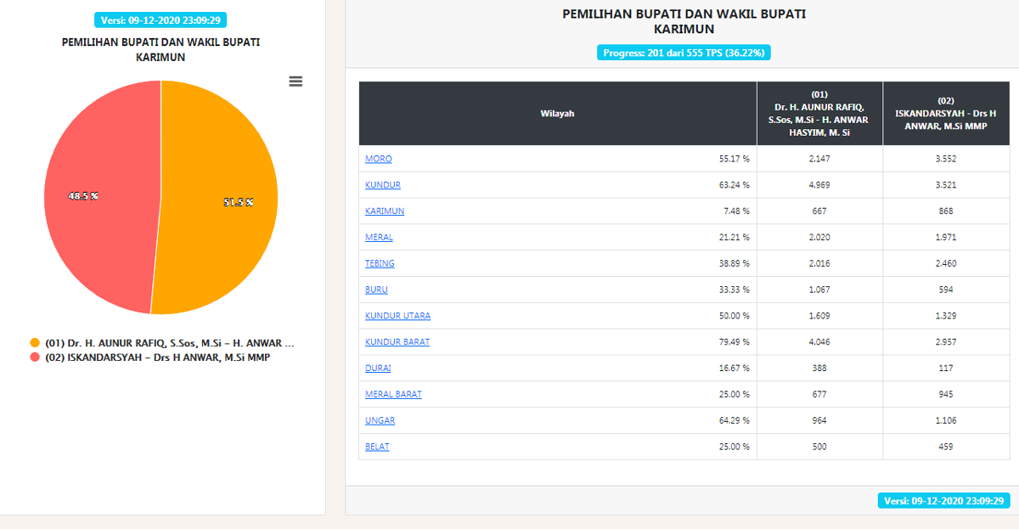
Task: Open the DURAI region link
Action: pyautogui.click(x=378, y=369)
